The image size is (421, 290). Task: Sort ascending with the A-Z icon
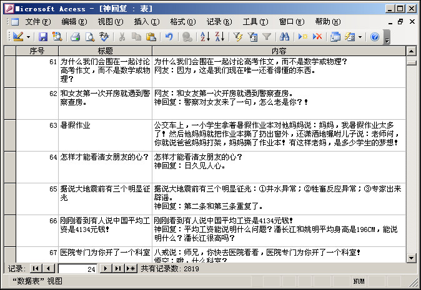tap(205, 37)
